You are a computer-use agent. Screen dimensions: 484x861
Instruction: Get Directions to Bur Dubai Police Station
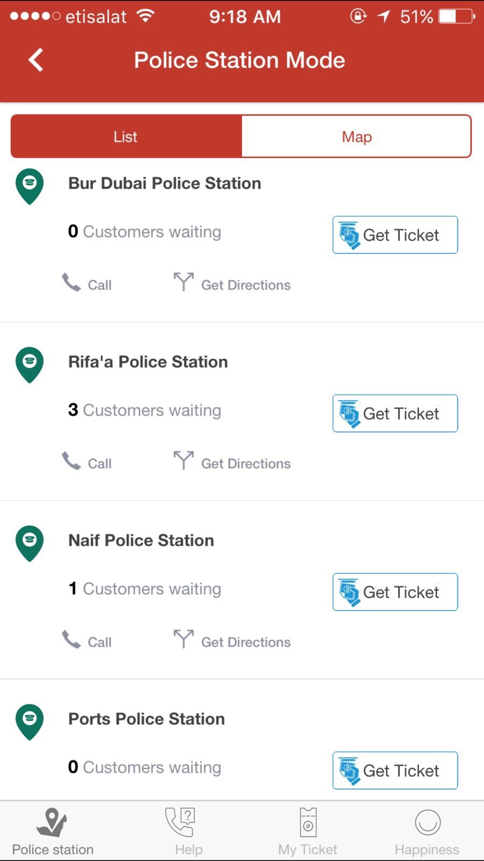coord(232,283)
